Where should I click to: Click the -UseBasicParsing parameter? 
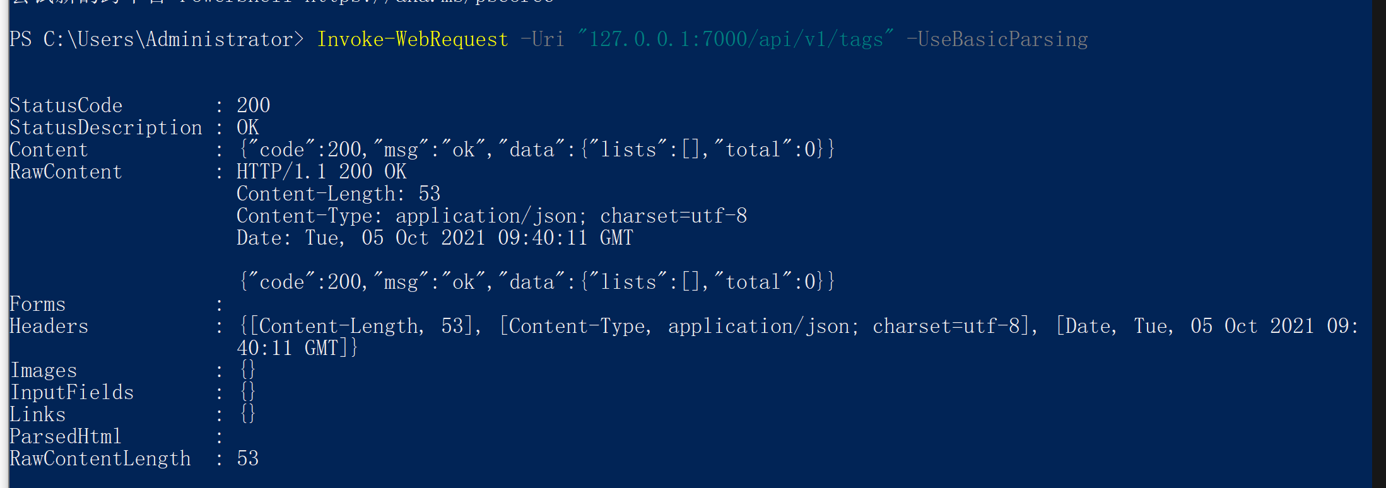(x=997, y=40)
